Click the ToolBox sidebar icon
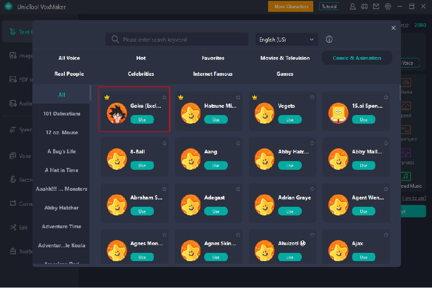The image size is (432, 288). pyautogui.click(x=13, y=251)
